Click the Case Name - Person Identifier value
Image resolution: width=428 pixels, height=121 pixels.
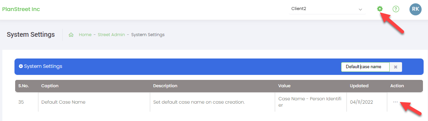click(310, 102)
